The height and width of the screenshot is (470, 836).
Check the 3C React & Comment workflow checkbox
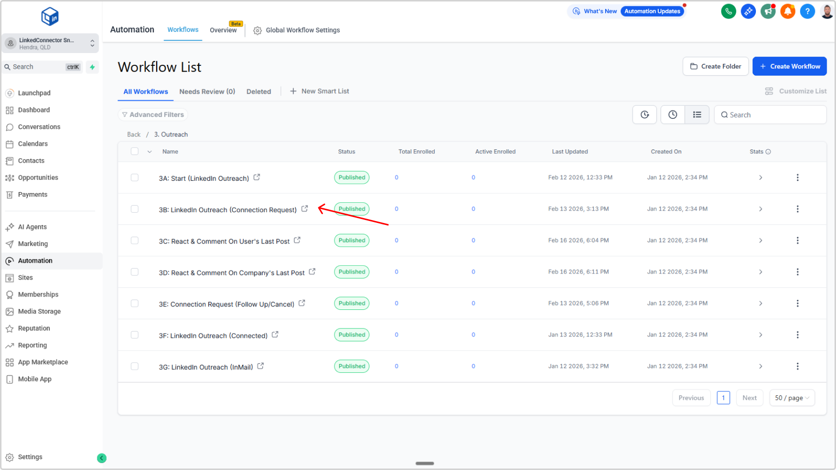pyautogui.click(x=135, y=241)
